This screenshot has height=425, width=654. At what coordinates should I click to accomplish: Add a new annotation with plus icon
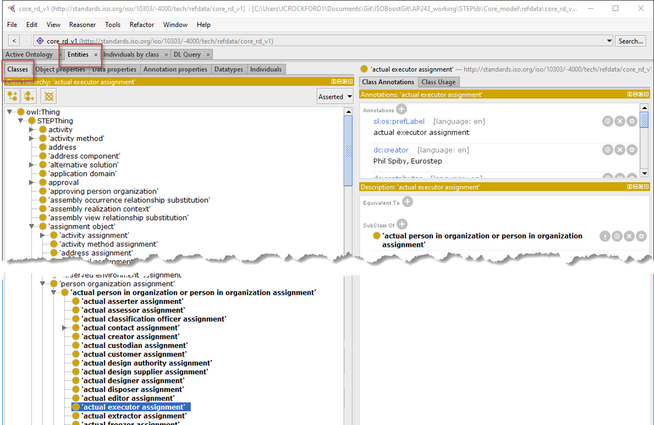tap(401, 110)
